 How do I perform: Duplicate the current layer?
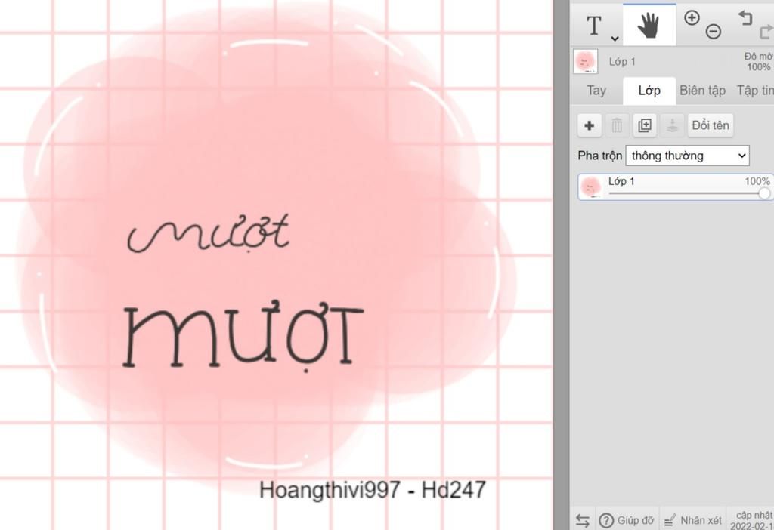pyautogui.click(x=645, y=125)
